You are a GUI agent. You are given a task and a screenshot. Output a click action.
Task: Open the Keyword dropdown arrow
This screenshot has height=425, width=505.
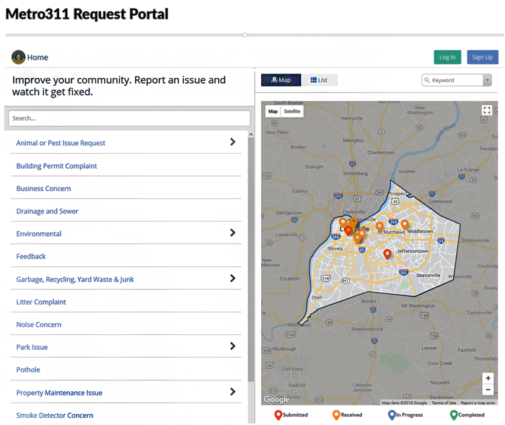point(487,80)
